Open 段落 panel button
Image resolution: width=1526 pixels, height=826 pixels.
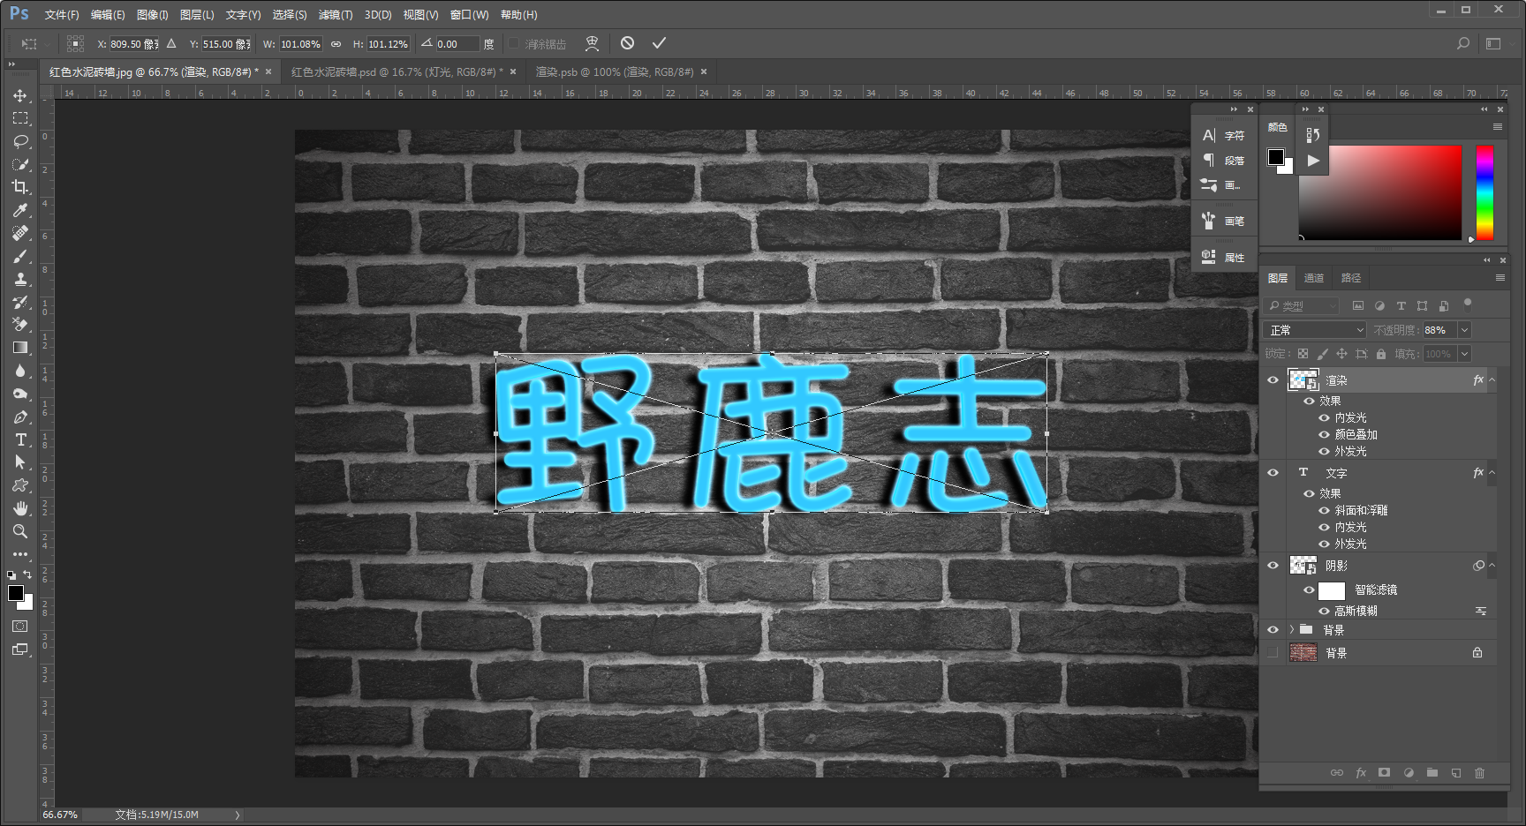(1223, 160)
